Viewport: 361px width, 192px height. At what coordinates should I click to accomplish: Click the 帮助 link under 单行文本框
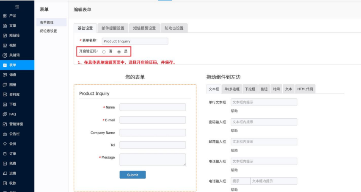234,111
